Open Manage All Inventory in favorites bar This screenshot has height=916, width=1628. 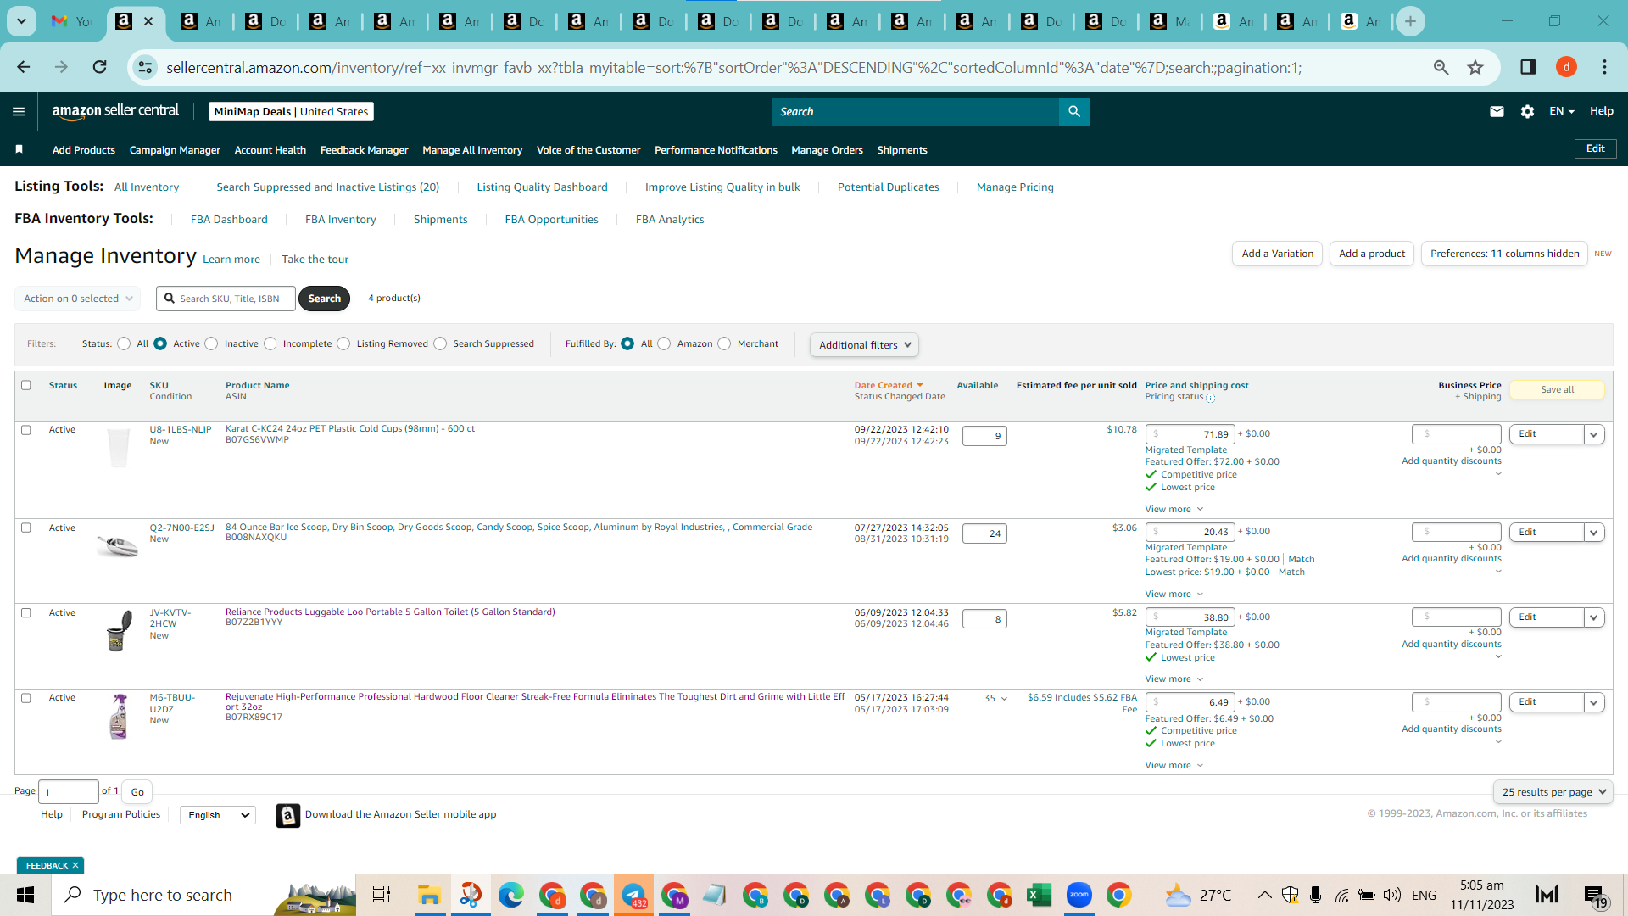[x=472, y=150]
